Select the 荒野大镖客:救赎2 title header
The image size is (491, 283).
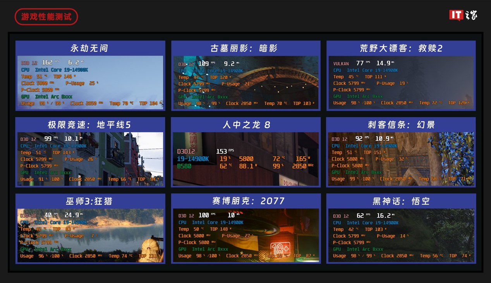[x=401, y=48]
